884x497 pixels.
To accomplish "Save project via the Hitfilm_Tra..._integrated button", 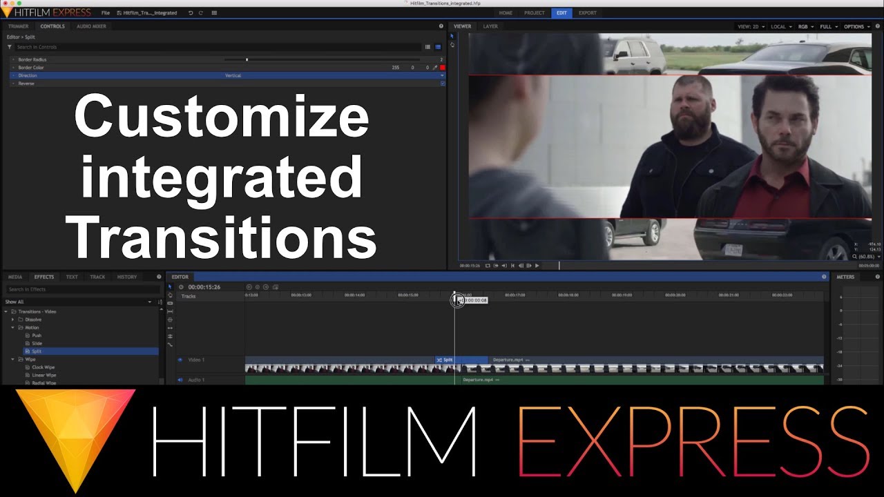I will (x=147, y=13).
